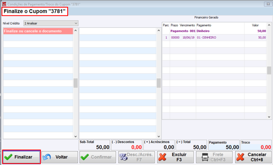This screenshot has width=273, height=165.
Task: Select 'Finalize ou cancele o documento' row
Action: [x=38, y=31]
